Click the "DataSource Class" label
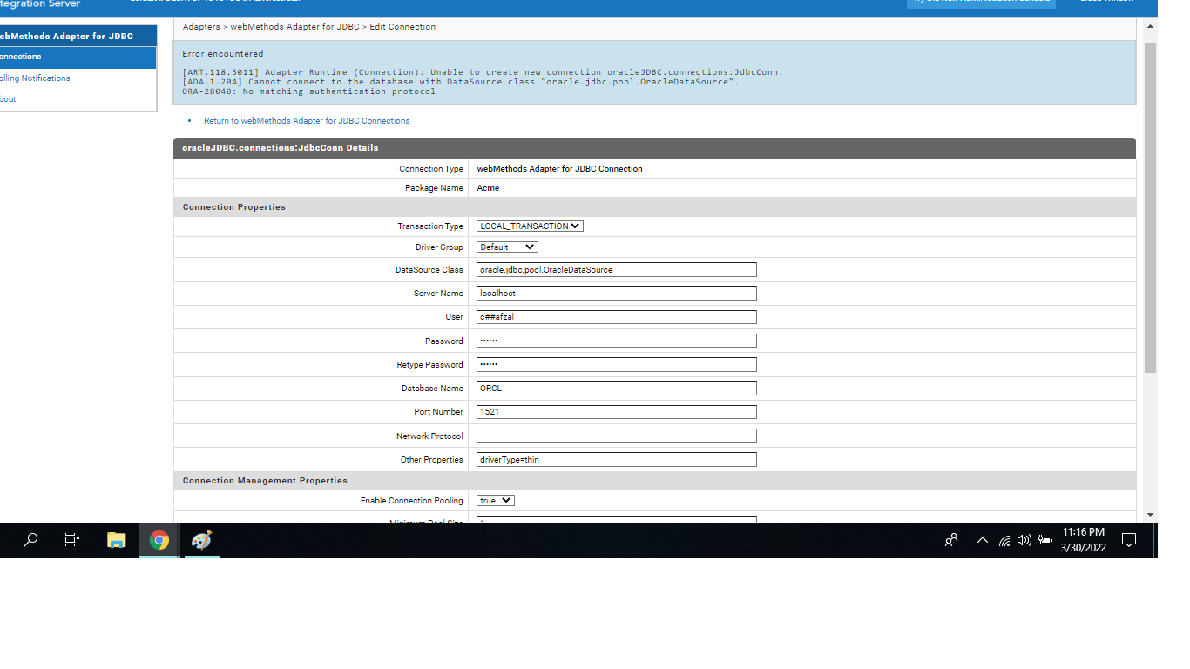 pyautogui.click(x=429, y=270)
